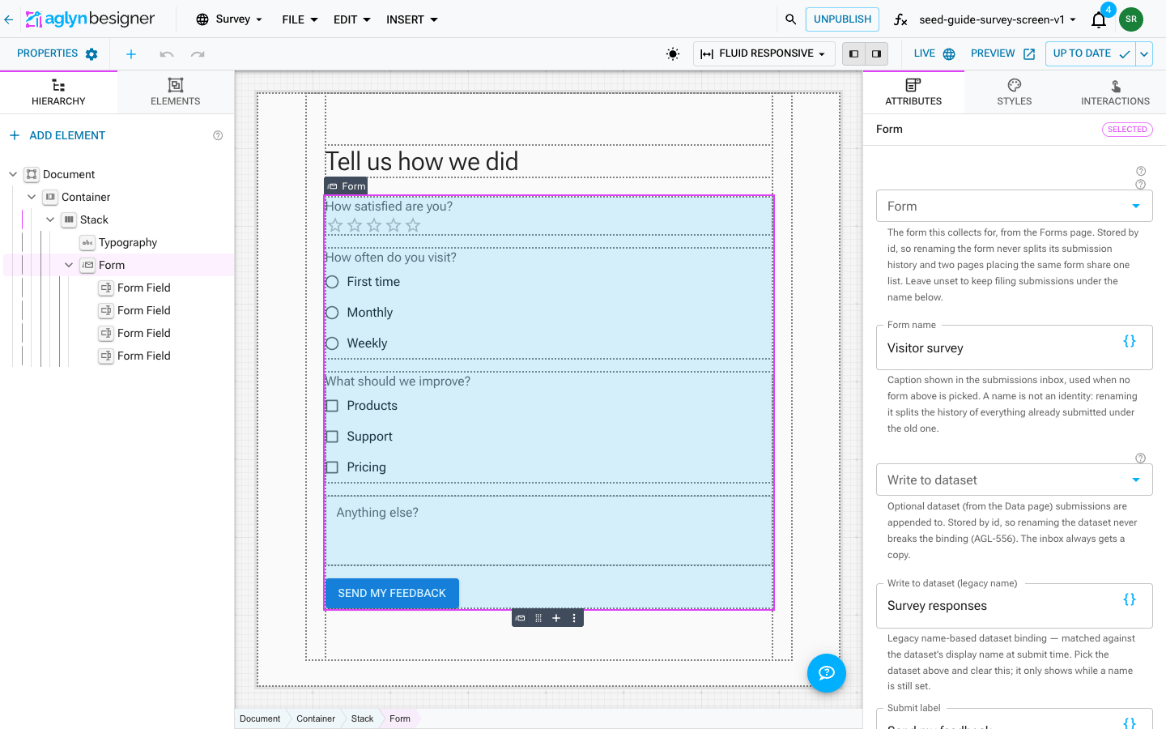Viewport: 1166px width, 729px height.
Task: Open help icon above Write to dataset
Action: click(1141, 458)
